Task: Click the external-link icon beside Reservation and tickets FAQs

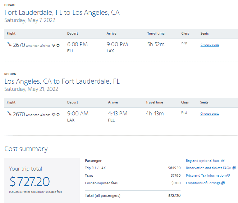Action: click(234, 168)
